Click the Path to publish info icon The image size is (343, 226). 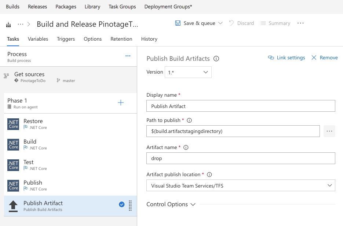pyautogui.click(x=189, y=120)
